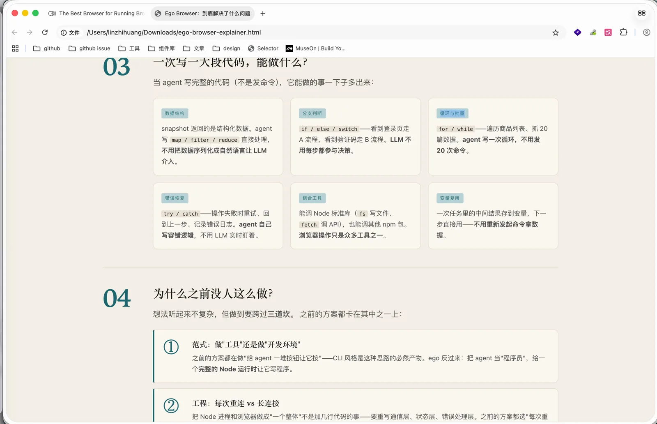Click the fetch code snippet
Image resolution: width=657 pixels, height=424 pixels.
[309, 225]
